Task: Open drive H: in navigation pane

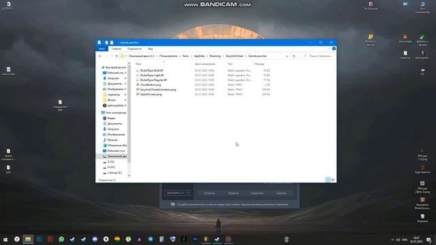Action: pos(111,167)
